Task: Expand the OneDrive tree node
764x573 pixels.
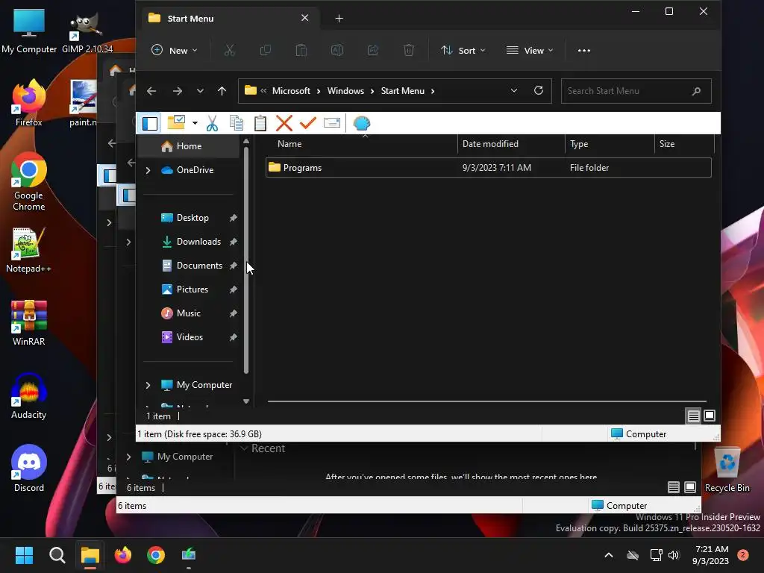Action: click(148, 170)
